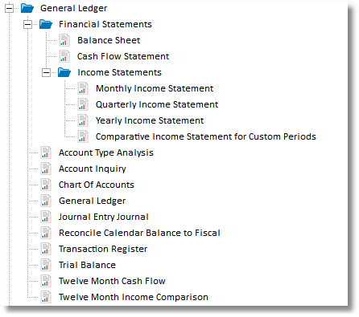Open the Account Inquiry report
The width and height of the screenshot is (359, 317).
click(x=93, y=169)
